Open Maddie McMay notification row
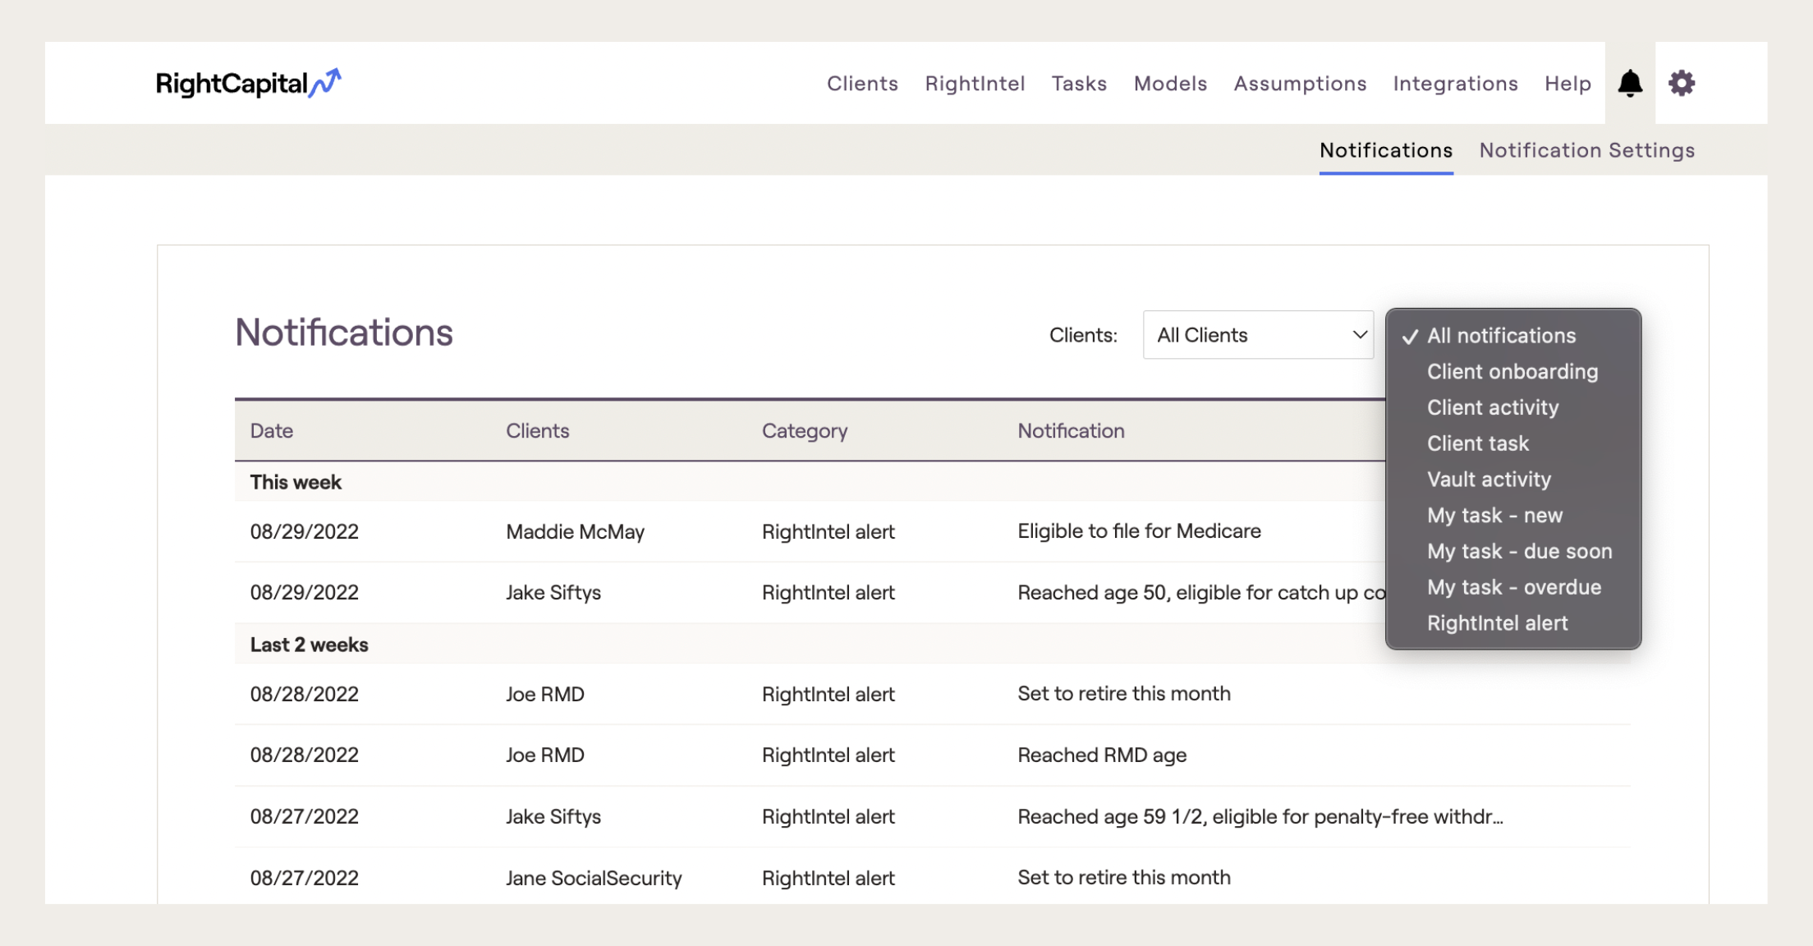The image size is (1813, 946). (810, 531)
